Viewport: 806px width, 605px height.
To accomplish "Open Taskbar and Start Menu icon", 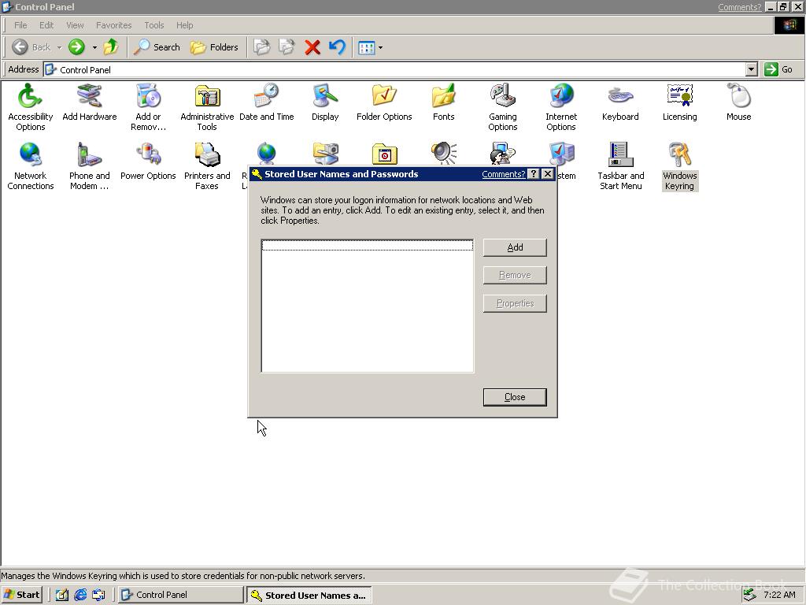I will 620,166.
